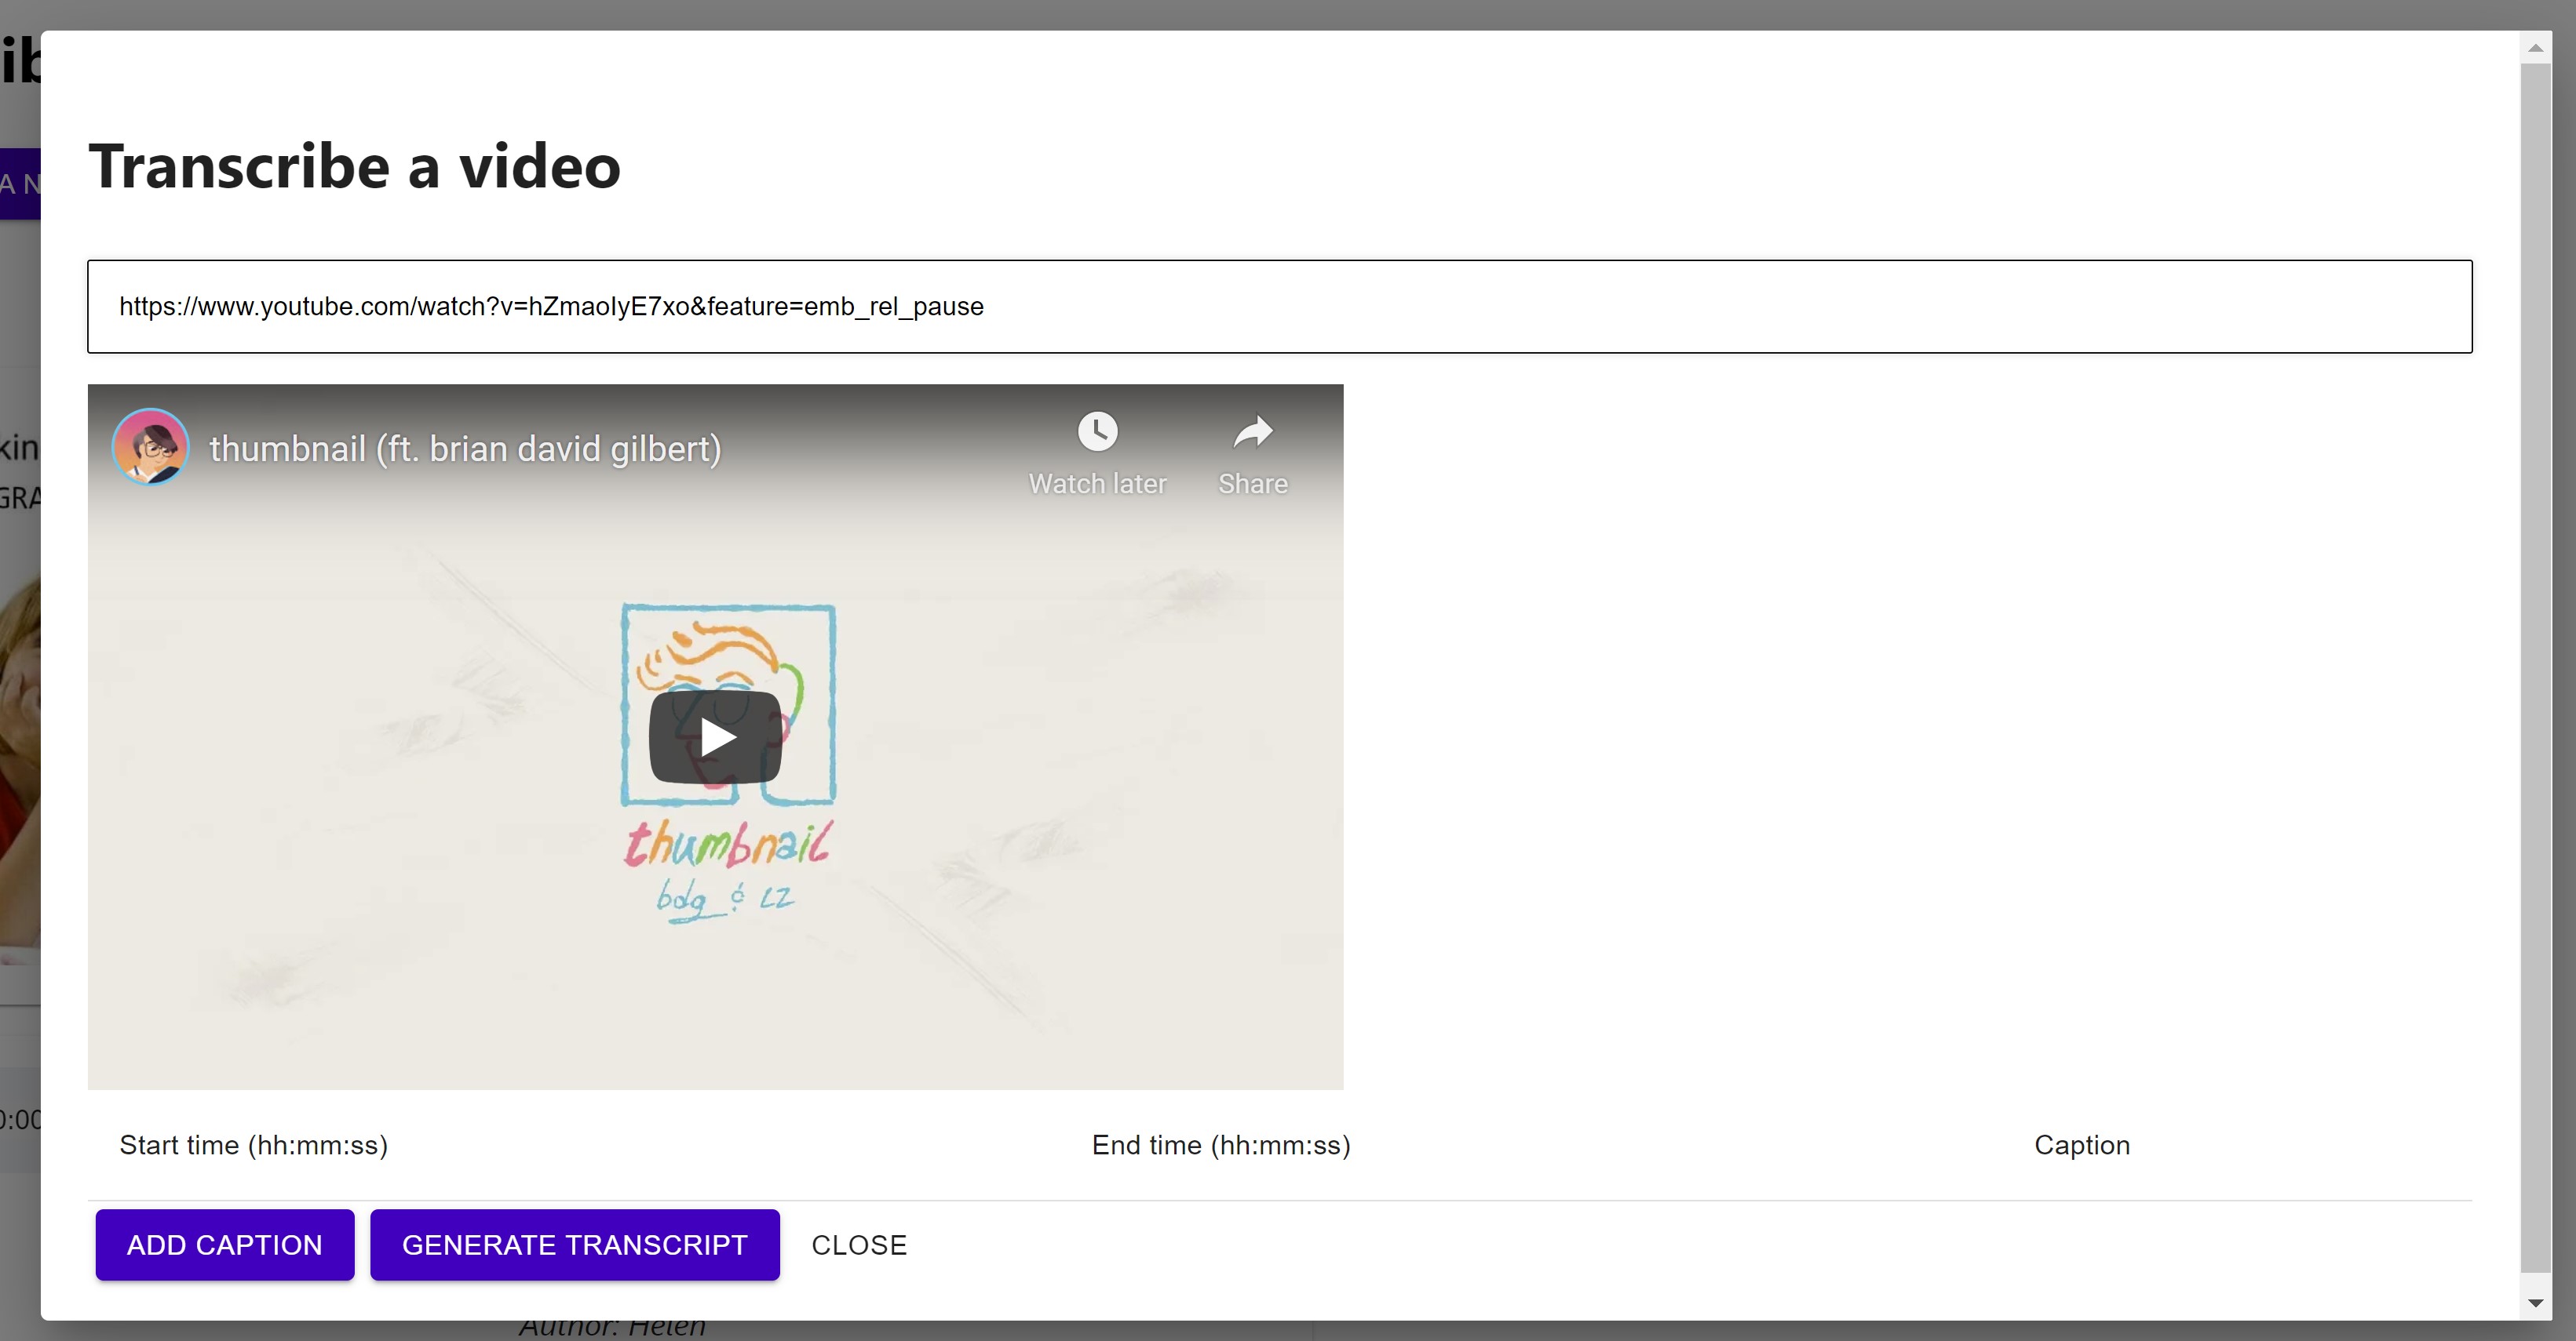Select the End time column header
The height and width of the screenshot is (1341, 2576).
pyautogui.click(x=1221, y=1145)
